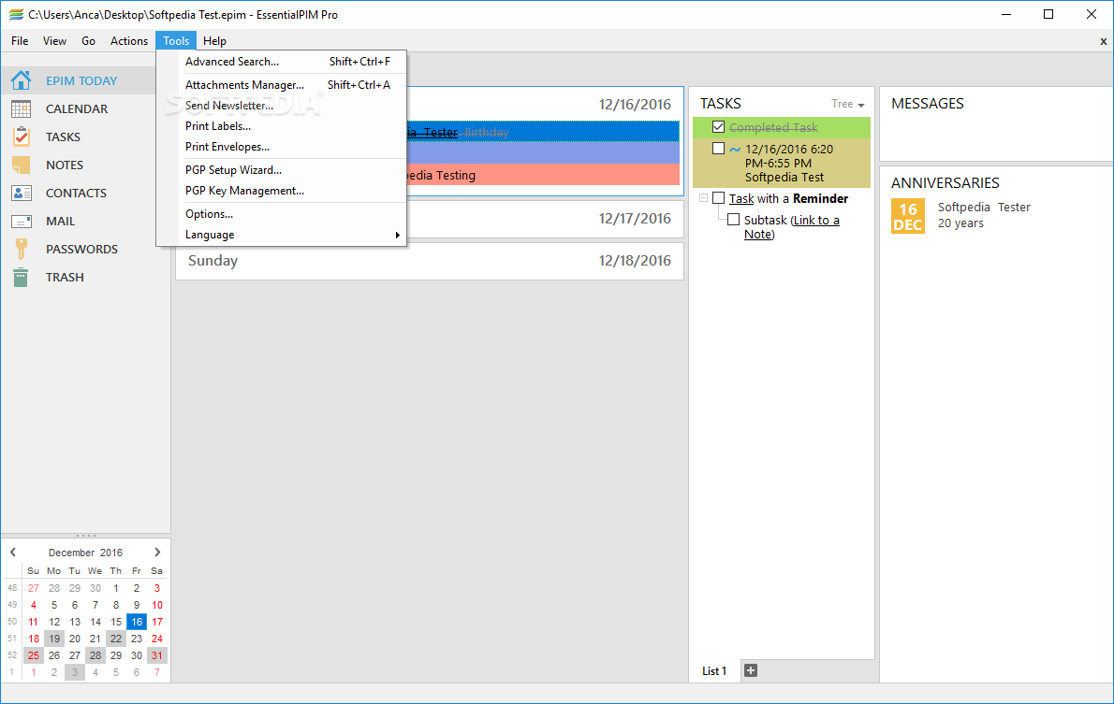Open CALENDAR module label

pos(77,108)
